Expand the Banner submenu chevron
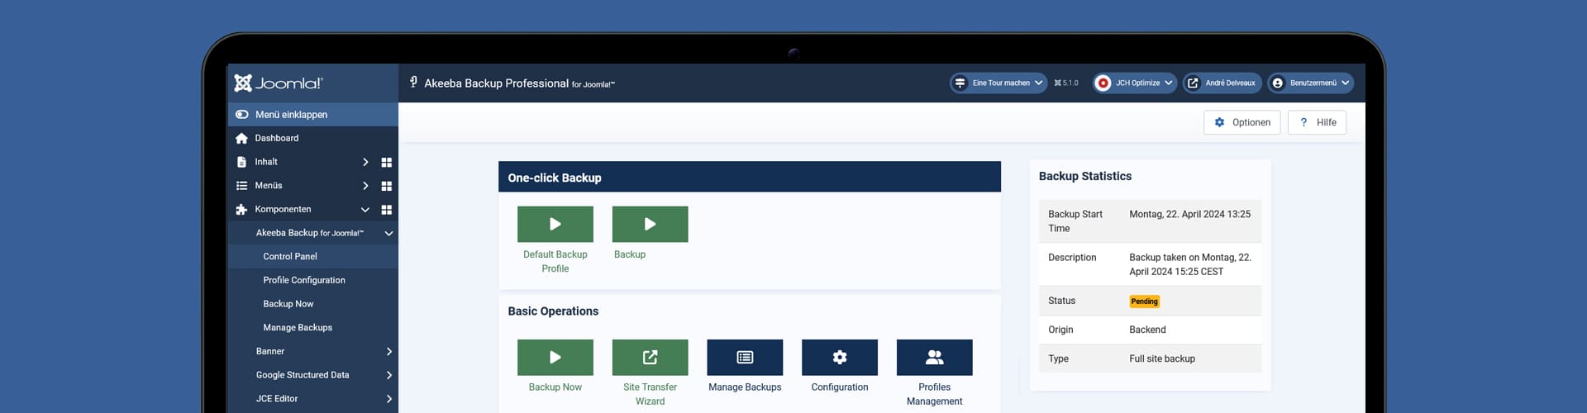Screen dimensions: 1587x413 (388, 351)
